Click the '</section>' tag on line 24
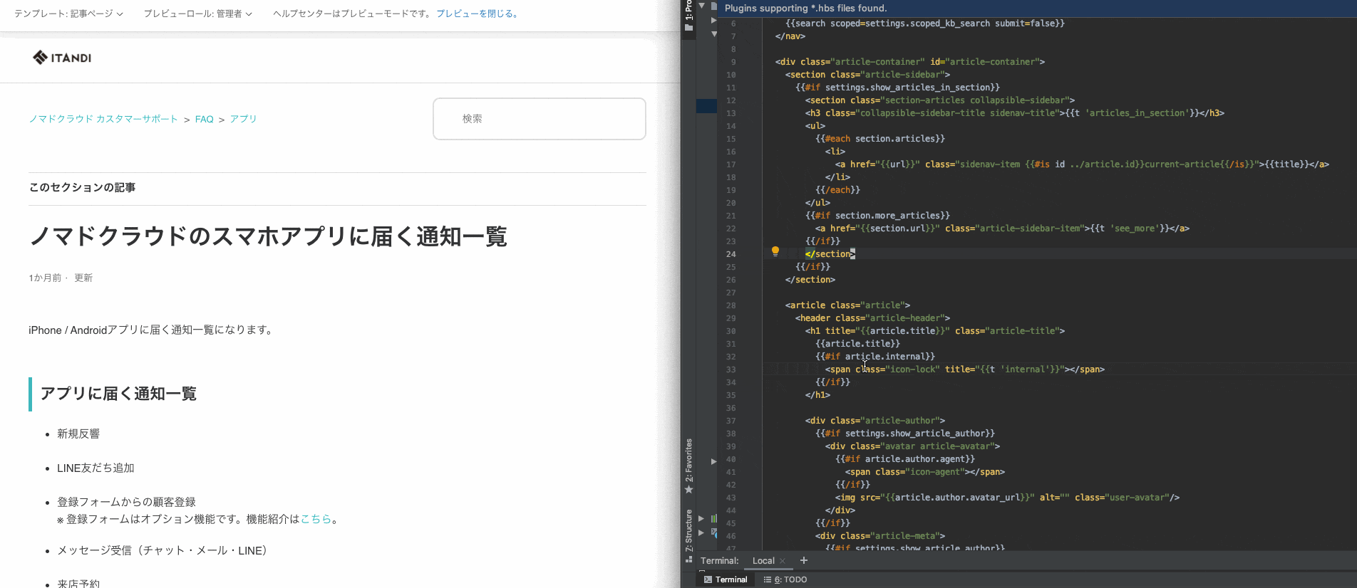1357x588 pixels. coord(830,254)
